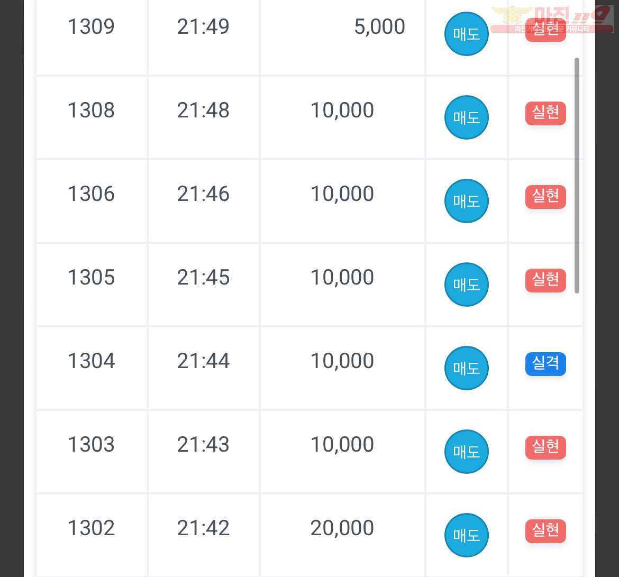619x577 pixels.
Task: Select round number 1305 cell
Action: click(92, 285)
